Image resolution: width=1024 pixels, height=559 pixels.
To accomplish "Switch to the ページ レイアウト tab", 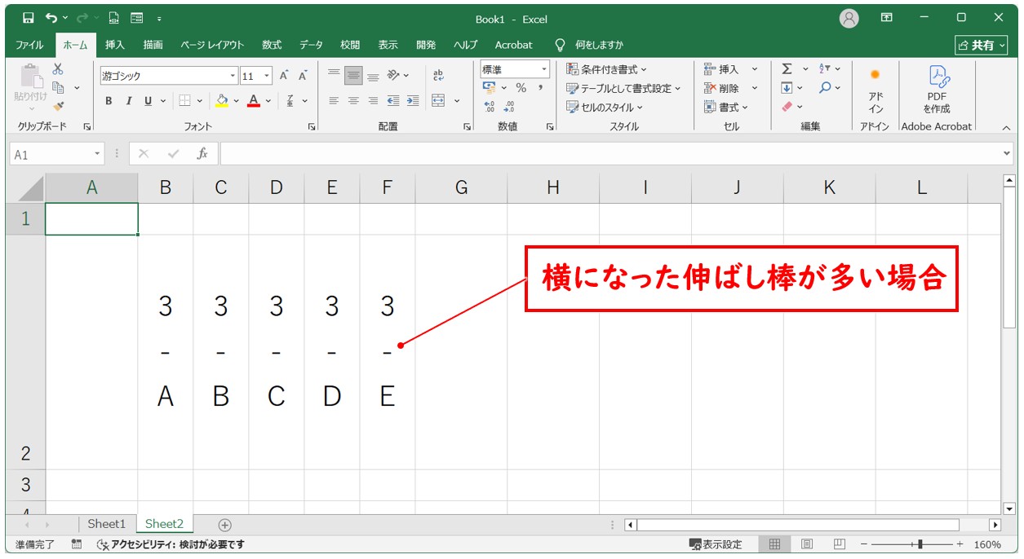I will click(212, 45).
